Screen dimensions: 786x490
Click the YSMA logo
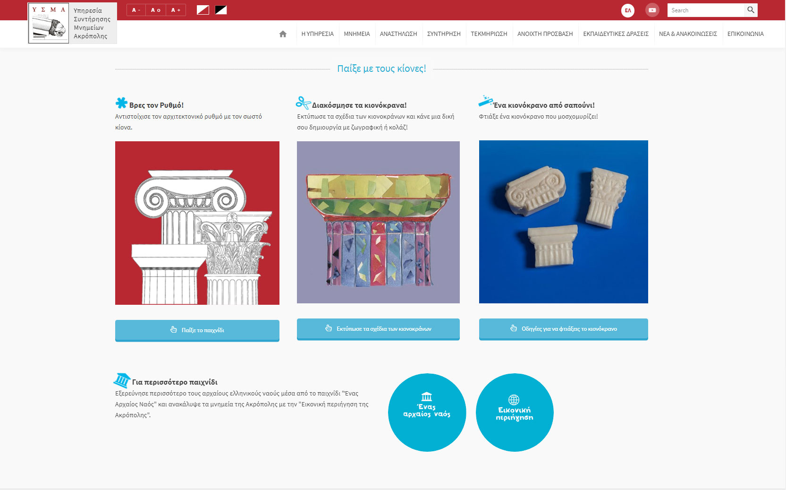(x=49, y=23)
